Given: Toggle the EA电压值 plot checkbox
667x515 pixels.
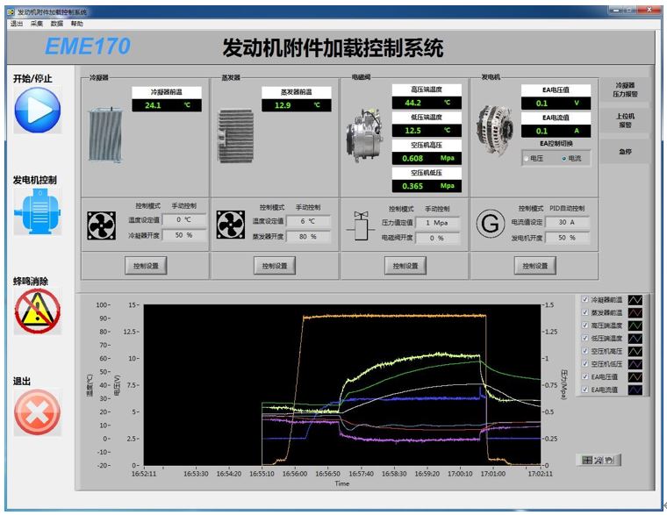Looking at the screenshot, I should 585,377.
